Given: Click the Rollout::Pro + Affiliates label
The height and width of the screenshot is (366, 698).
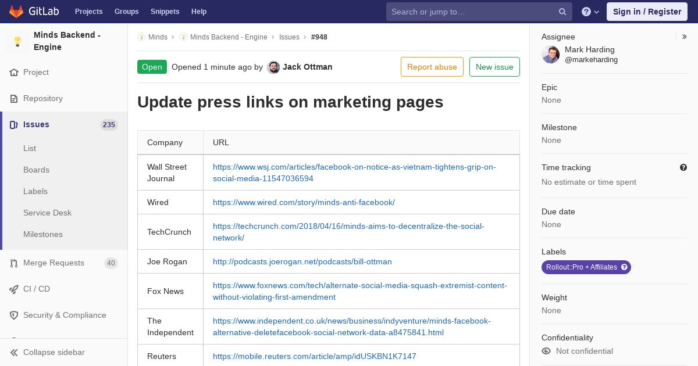Looking at the screenshot, I should 586,267.
